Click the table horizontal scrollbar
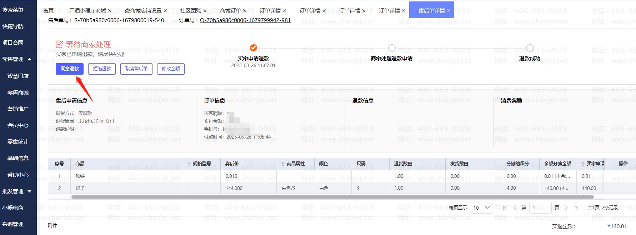 tap(332, 197)
